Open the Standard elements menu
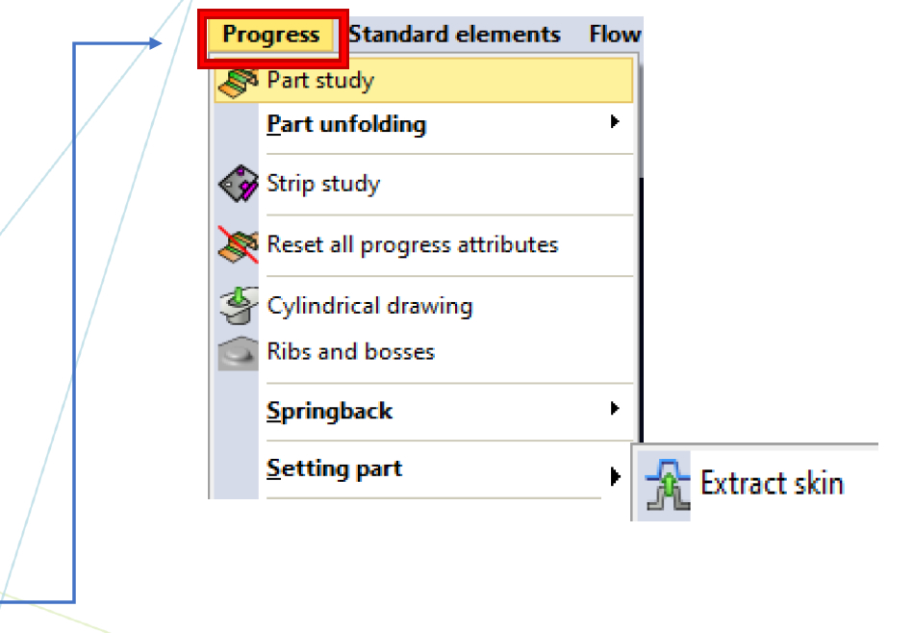914x633 pixels. point(455,35)
